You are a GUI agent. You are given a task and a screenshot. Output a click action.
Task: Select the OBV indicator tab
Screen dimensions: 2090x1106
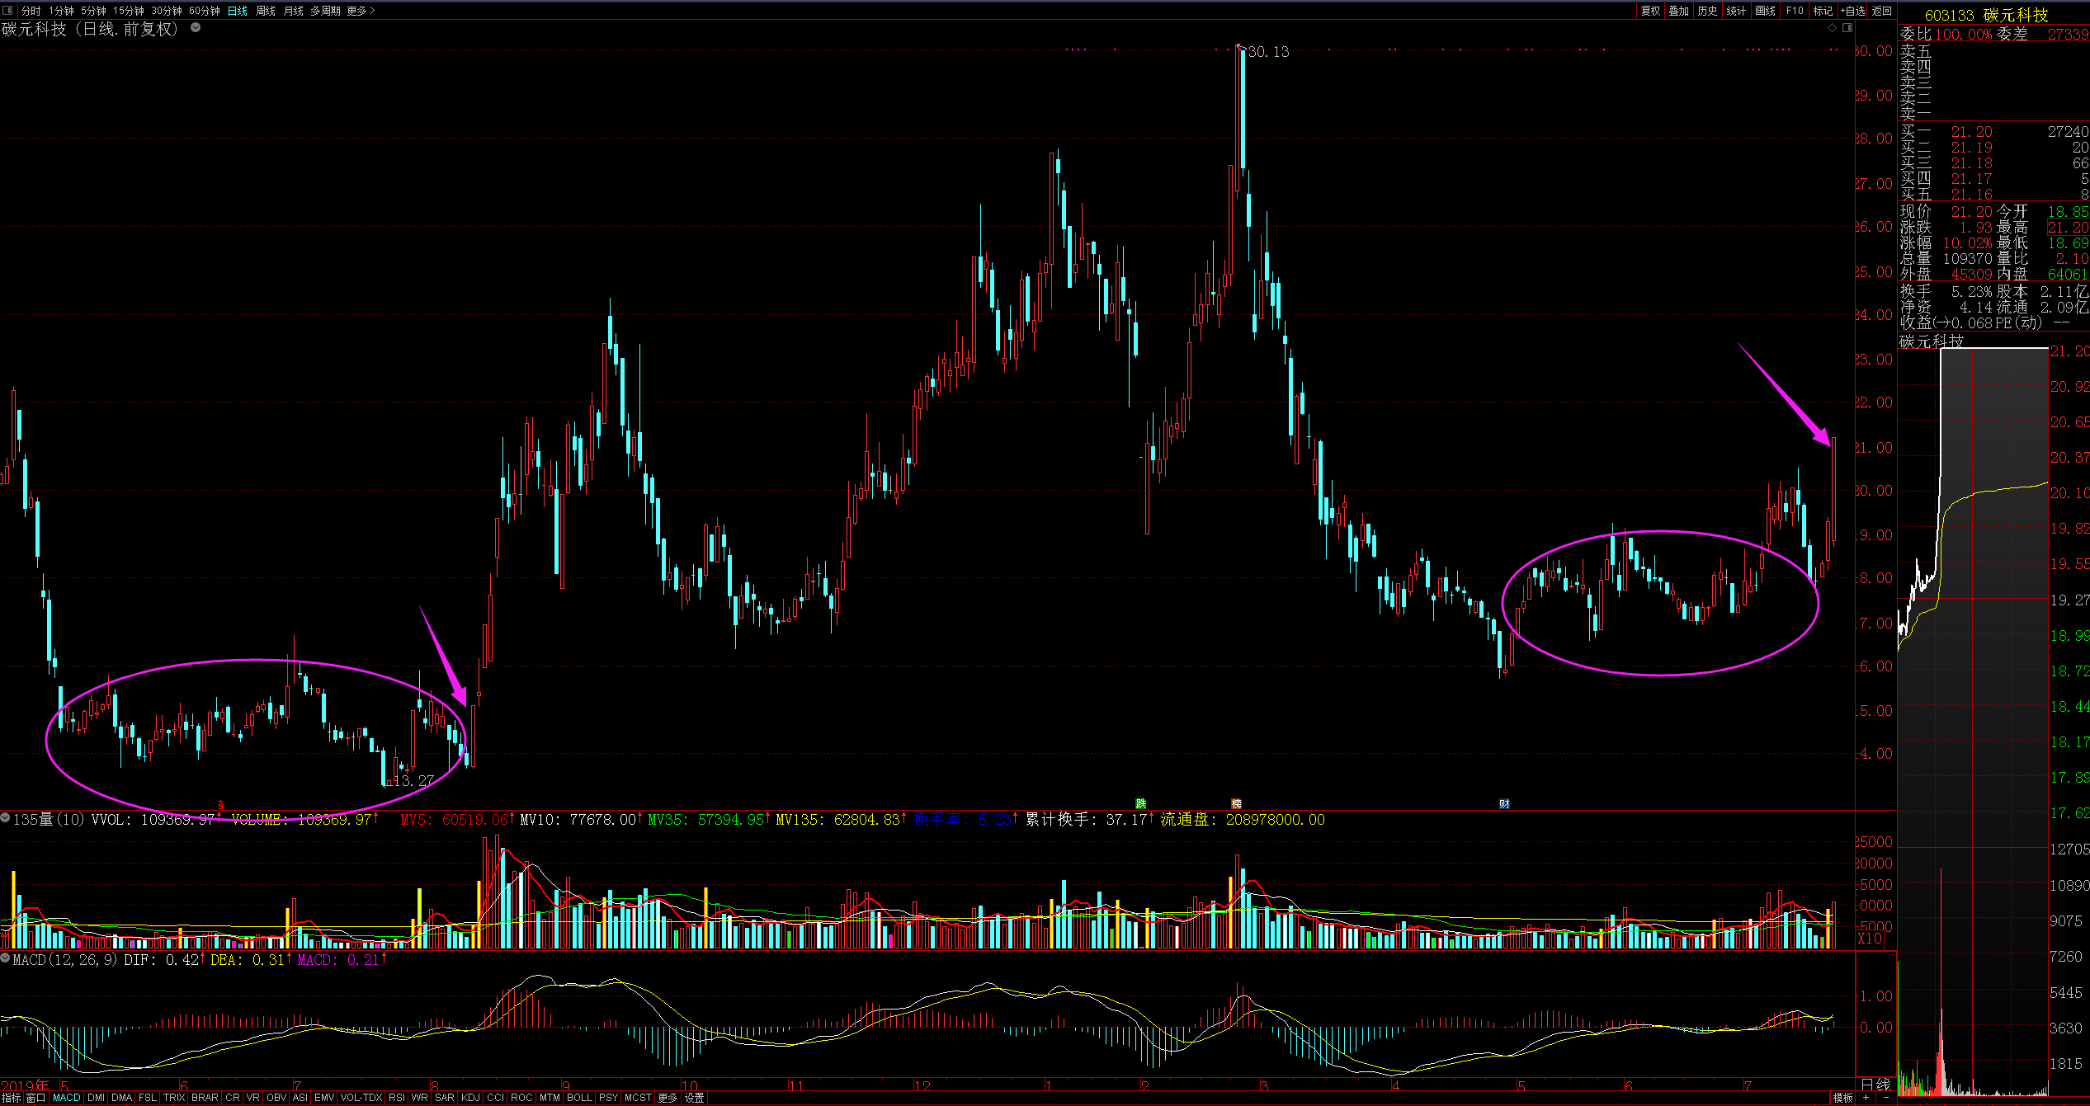[276, 1098]
